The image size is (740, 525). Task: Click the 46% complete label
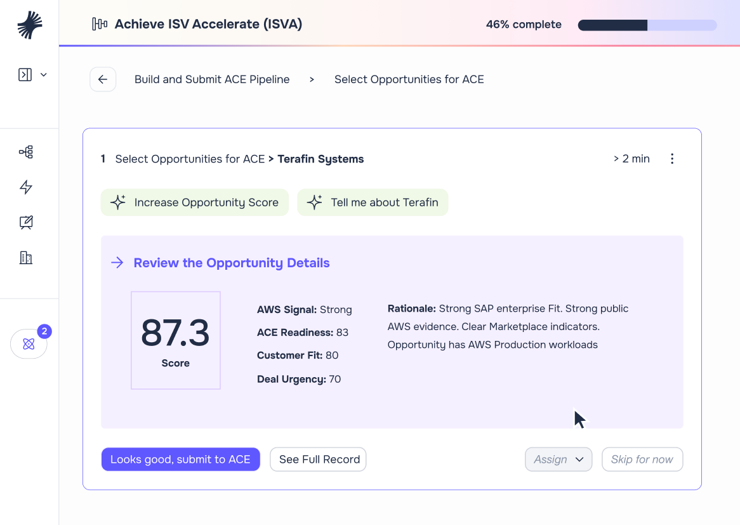pos(524,25)
